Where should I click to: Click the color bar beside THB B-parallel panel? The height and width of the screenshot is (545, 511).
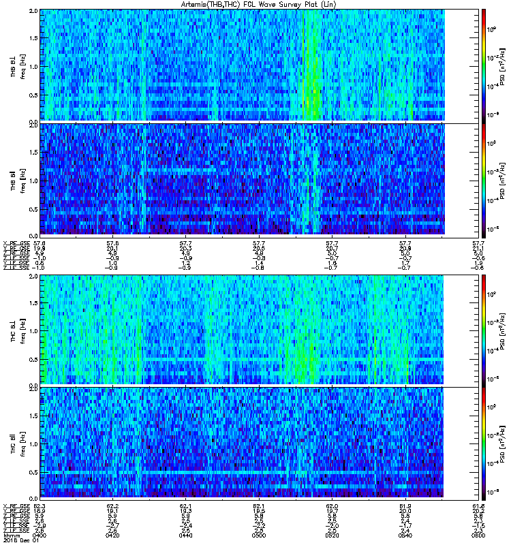[484, 181]
